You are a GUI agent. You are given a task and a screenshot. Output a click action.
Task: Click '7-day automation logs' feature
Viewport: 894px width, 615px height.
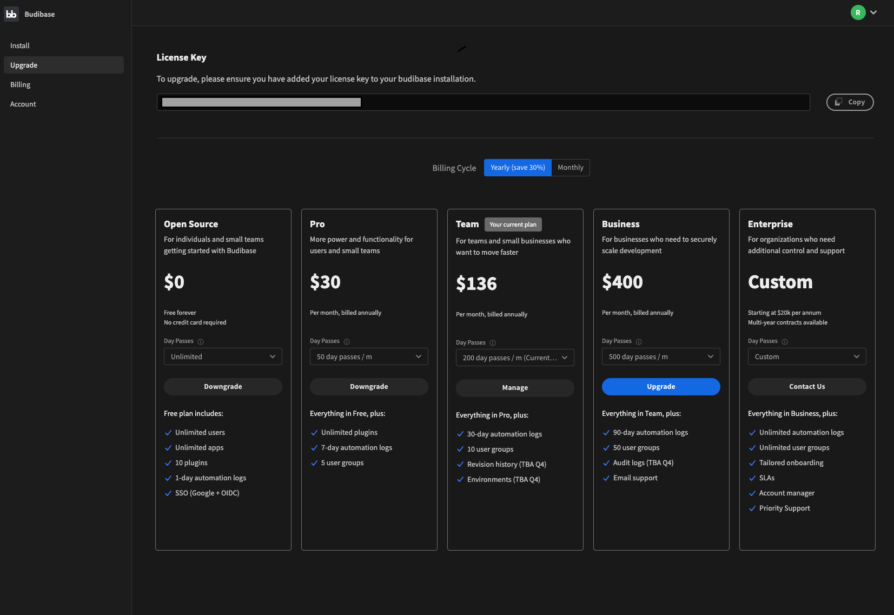coord(356,448)
